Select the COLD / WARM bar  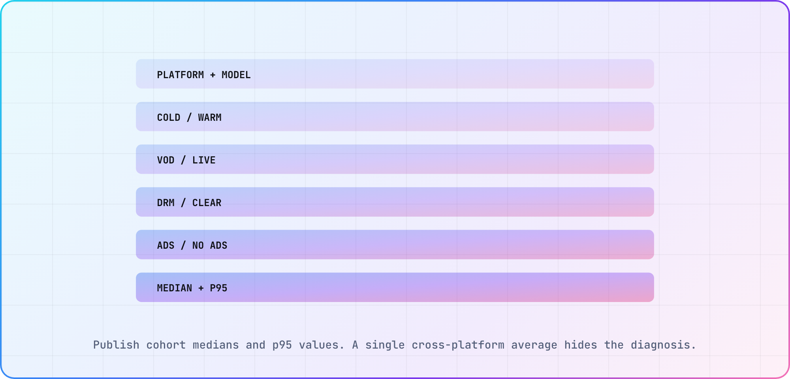[395, 116]
